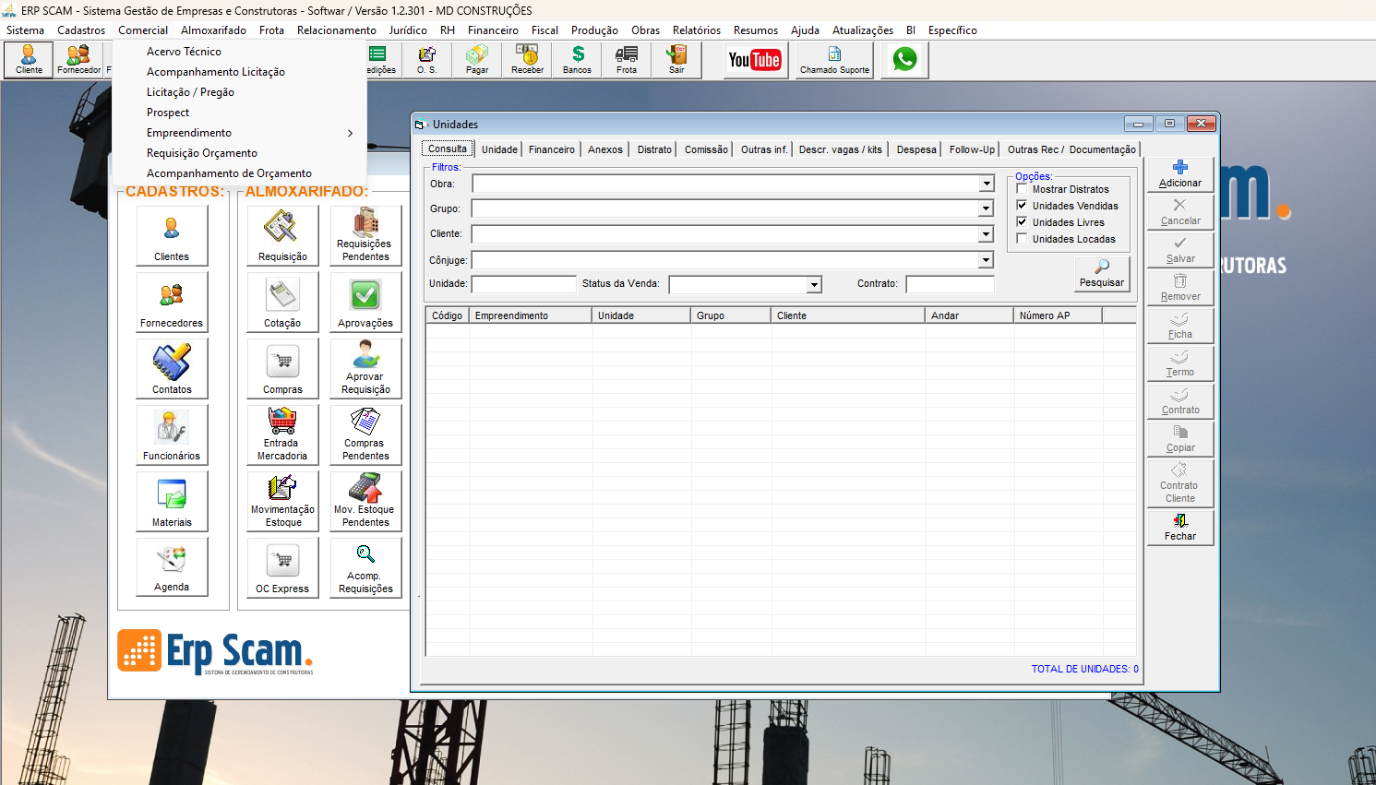The height and width of the screenshot is (785, 1376).
Task: Sort by the Número AP column header
Action: [1058, 315]
